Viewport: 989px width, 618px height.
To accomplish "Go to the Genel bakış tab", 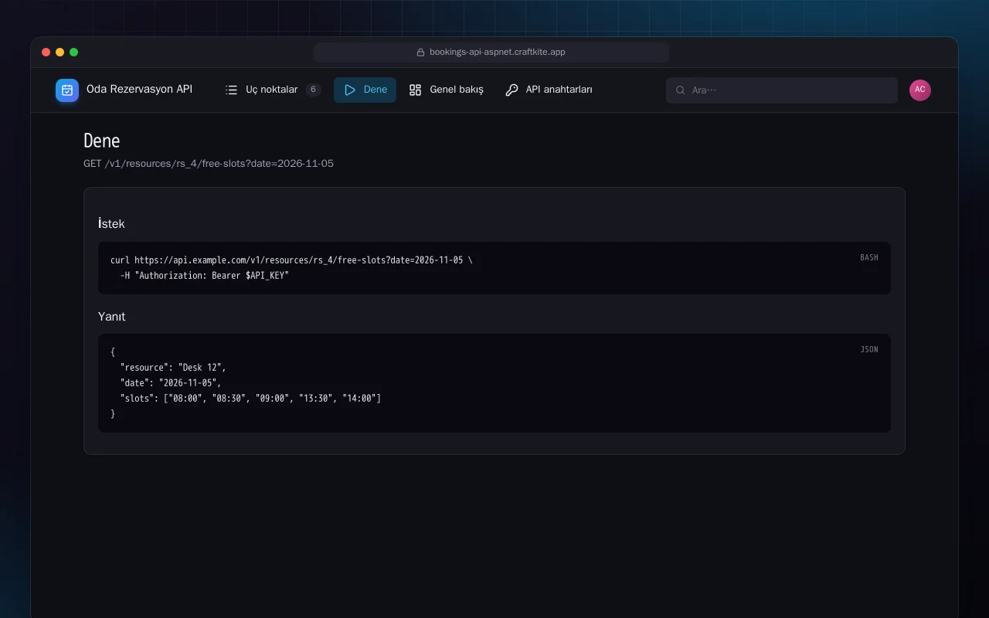I will point(446,90).
